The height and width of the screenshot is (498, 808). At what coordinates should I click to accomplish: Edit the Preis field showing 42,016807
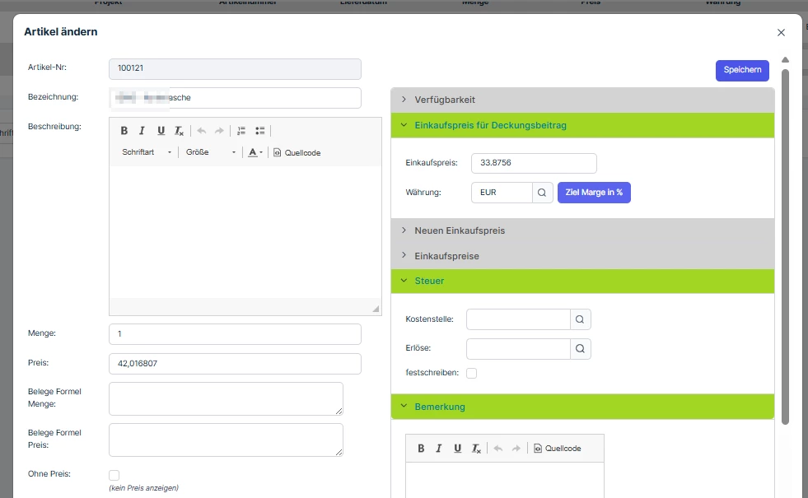235,364
